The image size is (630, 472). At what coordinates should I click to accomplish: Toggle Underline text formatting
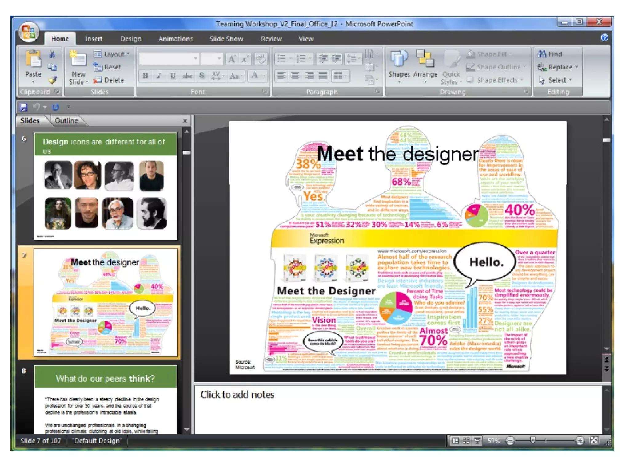[x=173, y=76]
